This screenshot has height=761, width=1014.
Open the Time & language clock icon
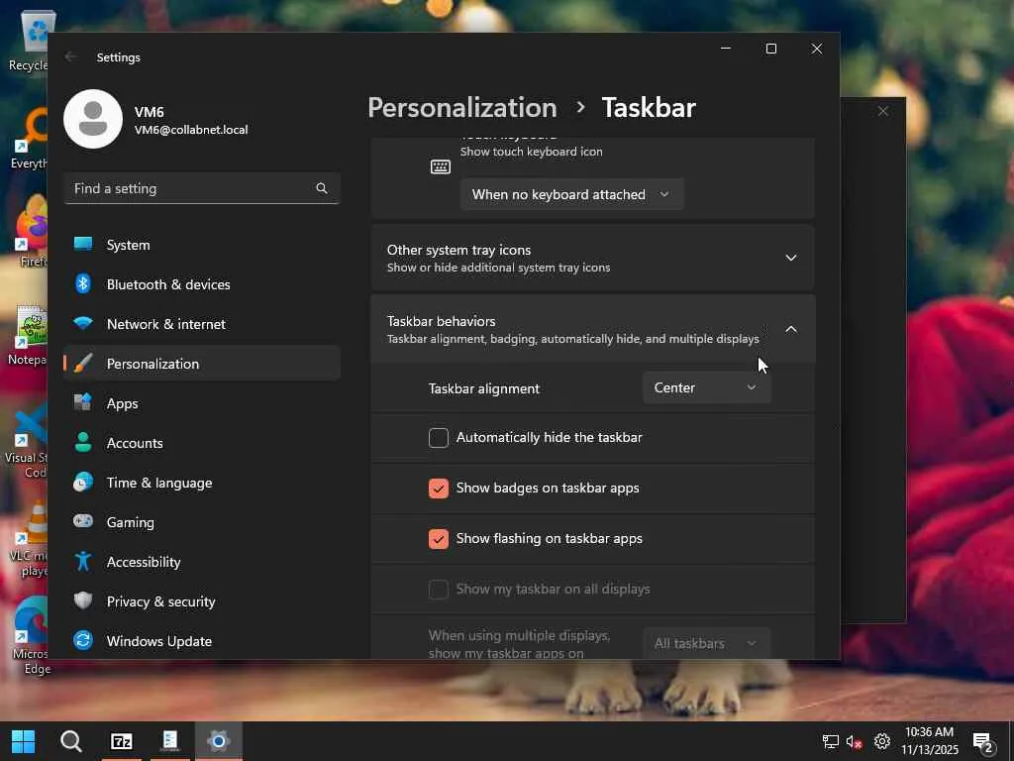tap(83, 483)
